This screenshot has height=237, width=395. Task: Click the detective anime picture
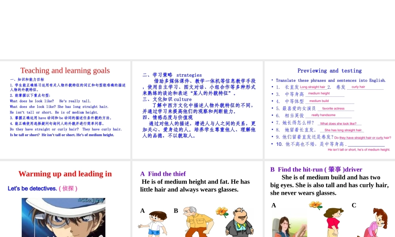click(64, 217)
